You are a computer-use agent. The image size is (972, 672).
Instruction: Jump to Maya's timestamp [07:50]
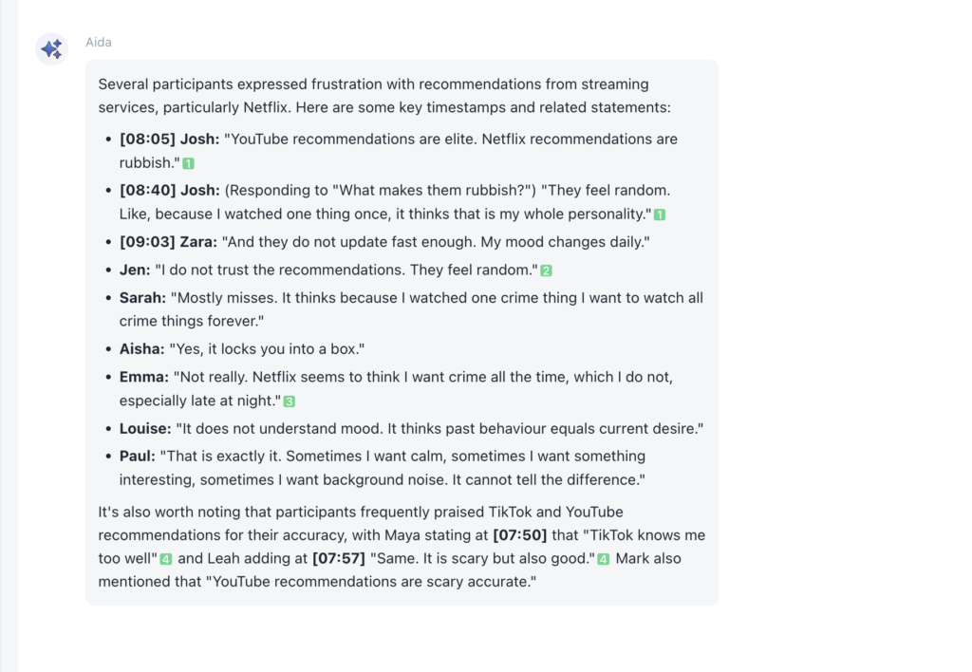(516, 535)
